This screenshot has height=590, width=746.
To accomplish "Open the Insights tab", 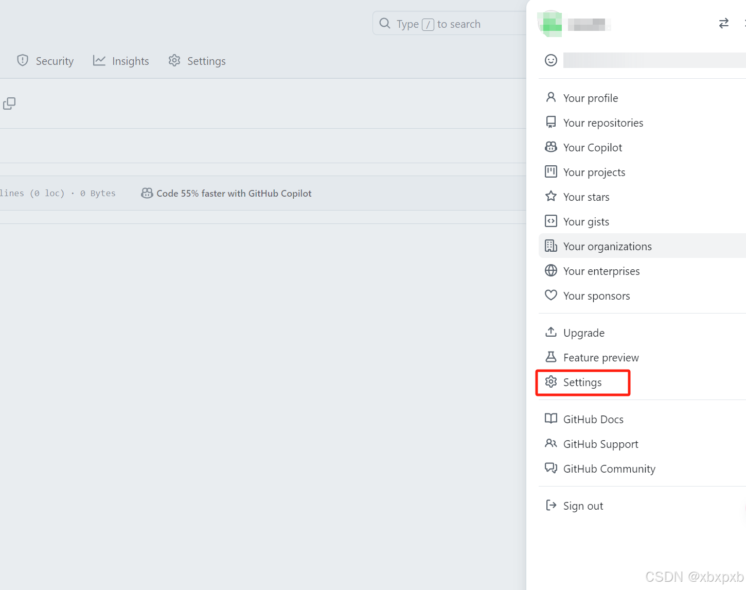I will (x=121, y=61).
